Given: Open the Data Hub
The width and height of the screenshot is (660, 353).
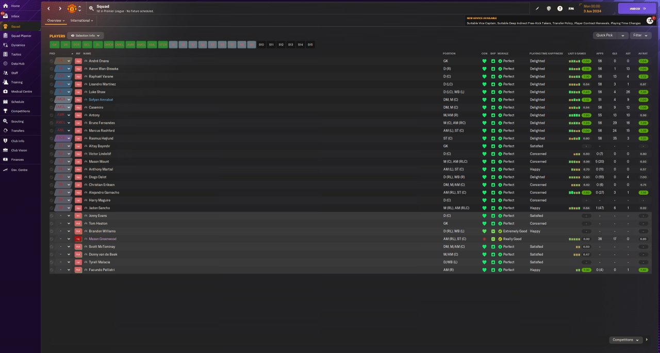Looking at the screenshot, I should [x=21, y=63].
